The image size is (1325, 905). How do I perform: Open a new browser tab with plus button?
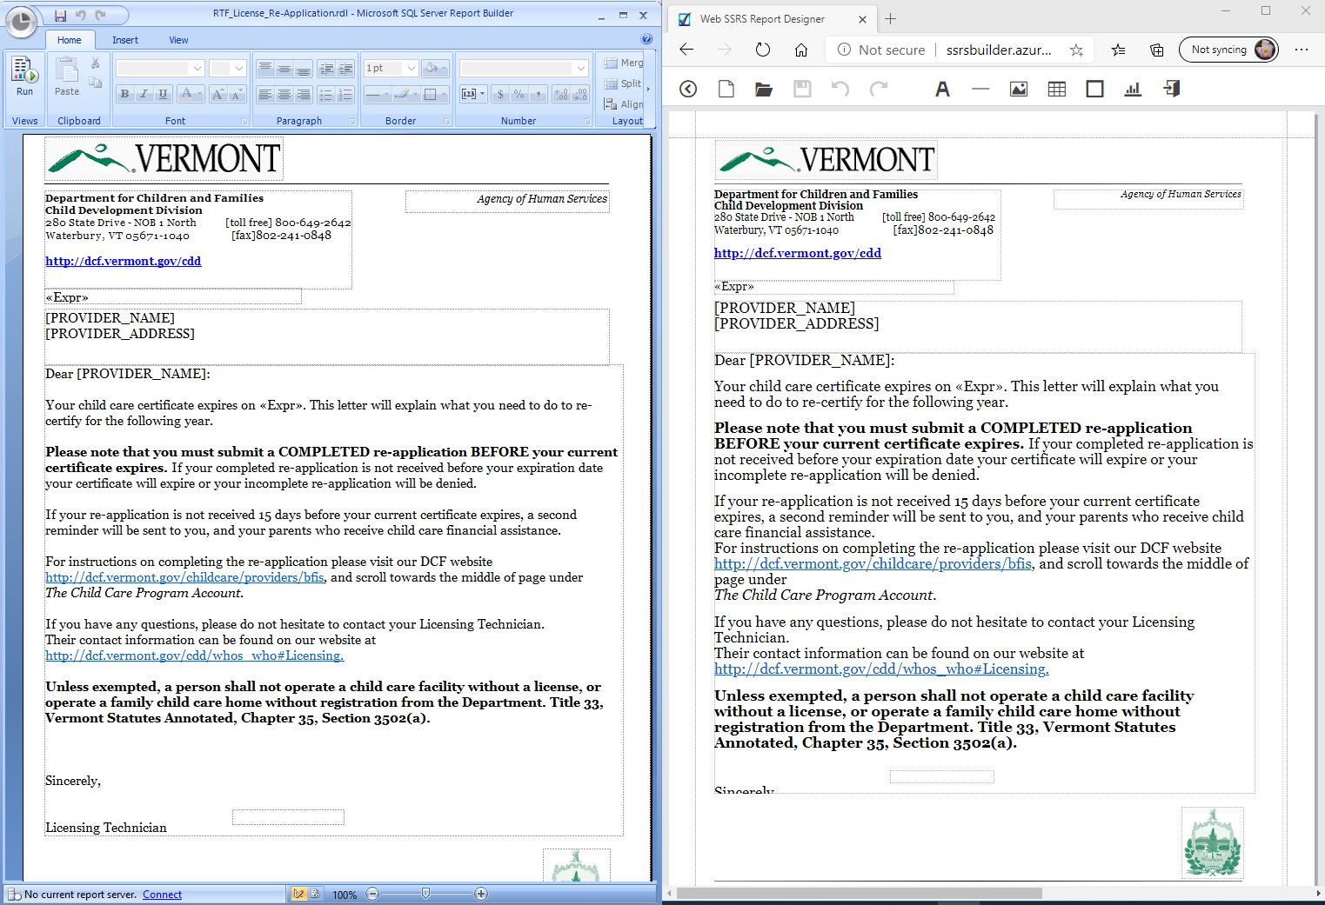(x=891, y=18)
